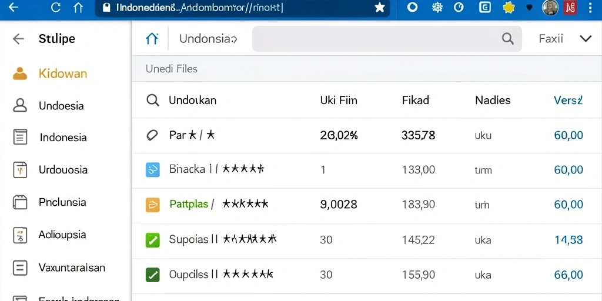602x301 pixels.
Task: Click the browser address bar
Action: [x=242, y=8]
